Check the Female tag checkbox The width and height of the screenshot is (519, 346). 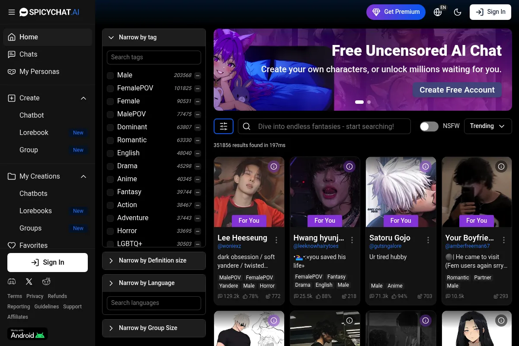point(110,101)
